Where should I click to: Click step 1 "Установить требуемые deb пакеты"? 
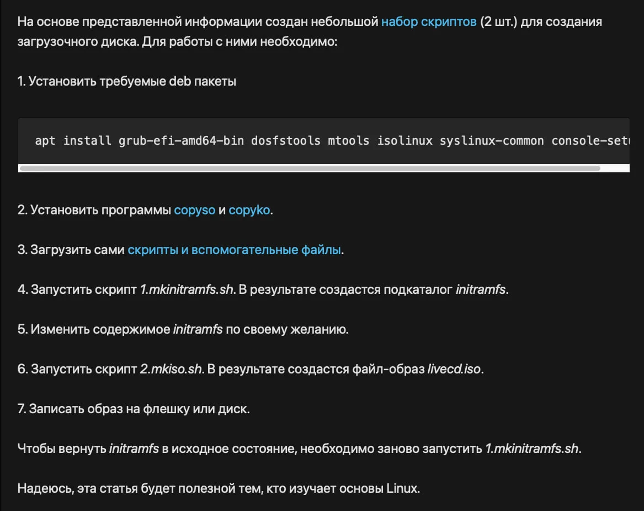click(x=127, y=81)
